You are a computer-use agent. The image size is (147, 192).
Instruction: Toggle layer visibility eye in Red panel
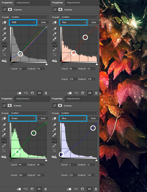(90, 93)
